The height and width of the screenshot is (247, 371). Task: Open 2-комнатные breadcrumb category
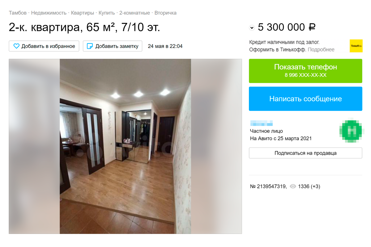pyautogui.click(x=134, y=13)
